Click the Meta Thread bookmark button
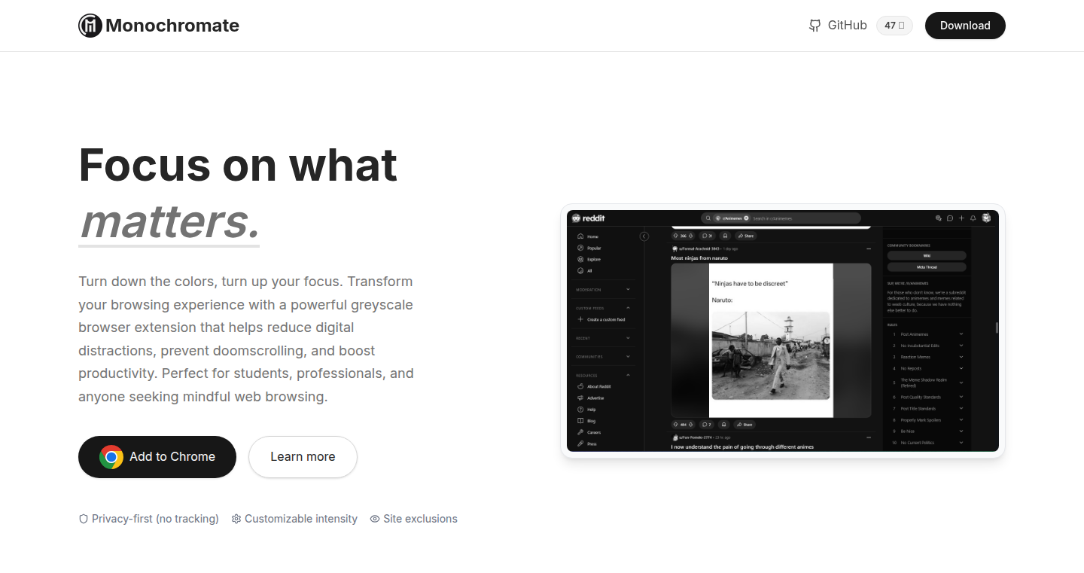1084x573 pixels. [927, 267]
